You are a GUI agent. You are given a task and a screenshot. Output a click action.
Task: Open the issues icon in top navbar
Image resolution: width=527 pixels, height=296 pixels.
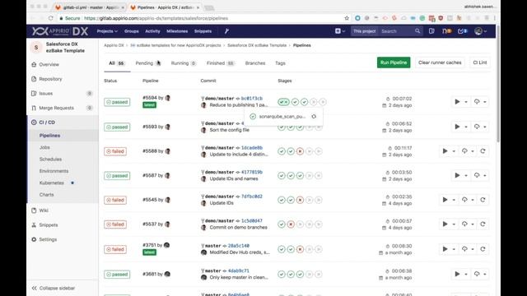click(431, 31)
